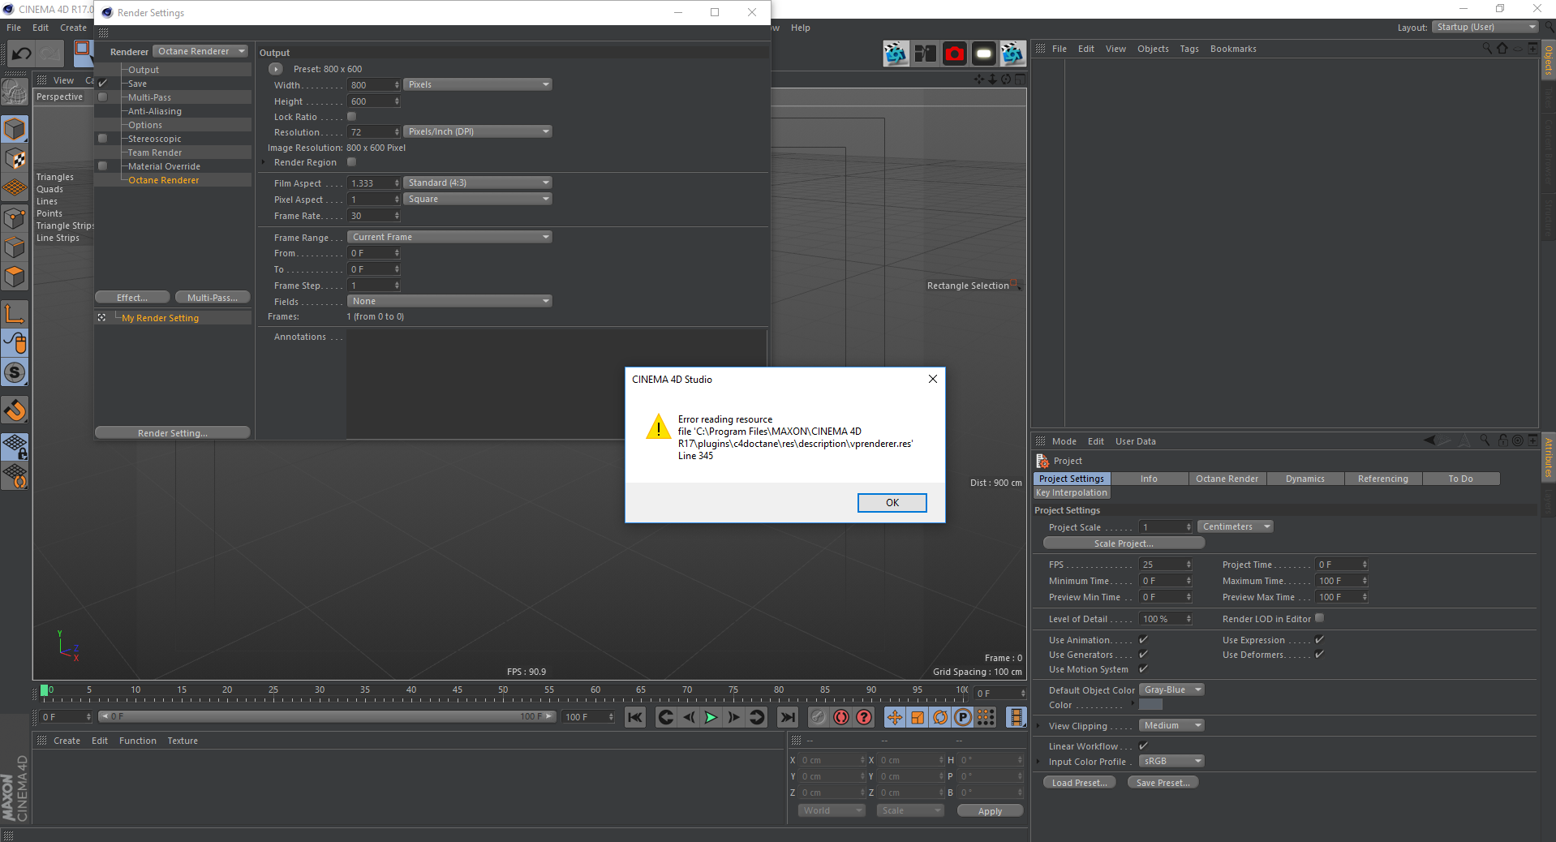
Task: Activate Edges mode cube icon
Action: tap(15, 247)
